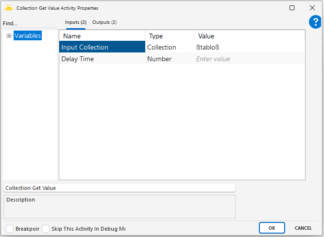
Task: Click inside the Description text area
Action: 119,206
